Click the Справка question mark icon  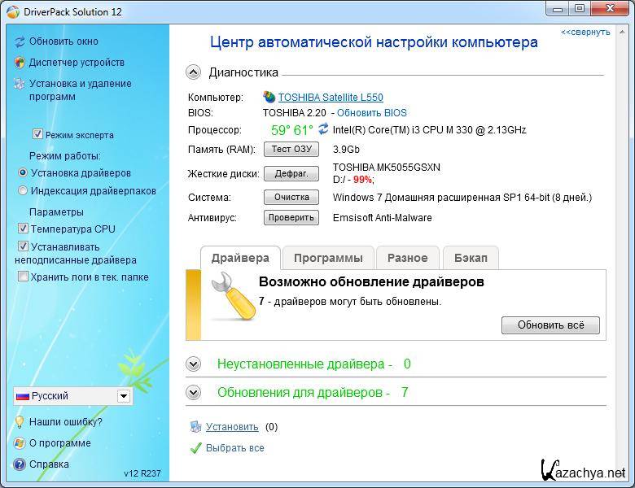pos(20,464)
